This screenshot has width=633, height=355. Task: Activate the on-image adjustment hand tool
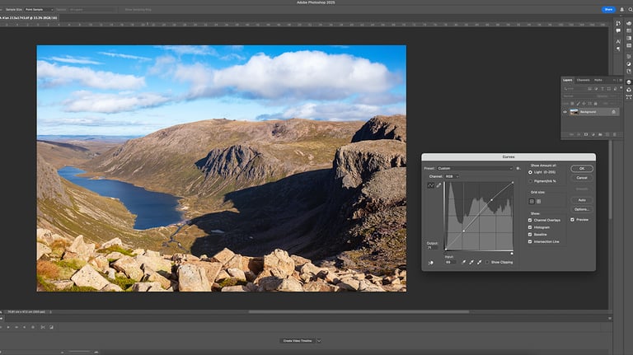430,263
